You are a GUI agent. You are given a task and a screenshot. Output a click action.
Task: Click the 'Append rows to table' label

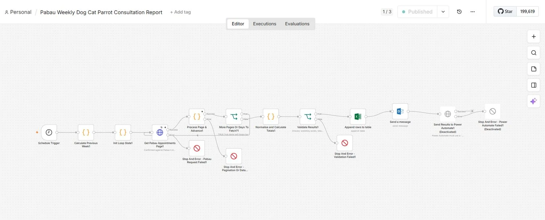click(358, 127)
